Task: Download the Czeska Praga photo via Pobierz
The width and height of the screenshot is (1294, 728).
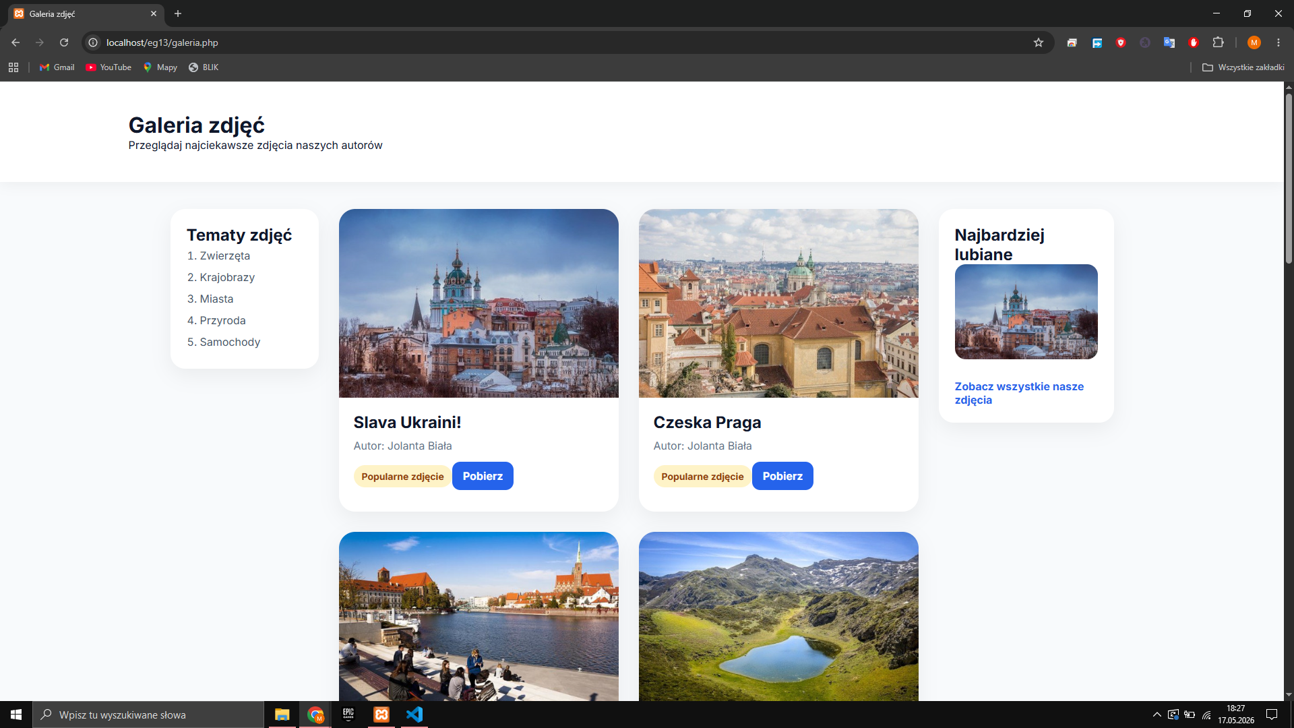Action: point(782,476)
